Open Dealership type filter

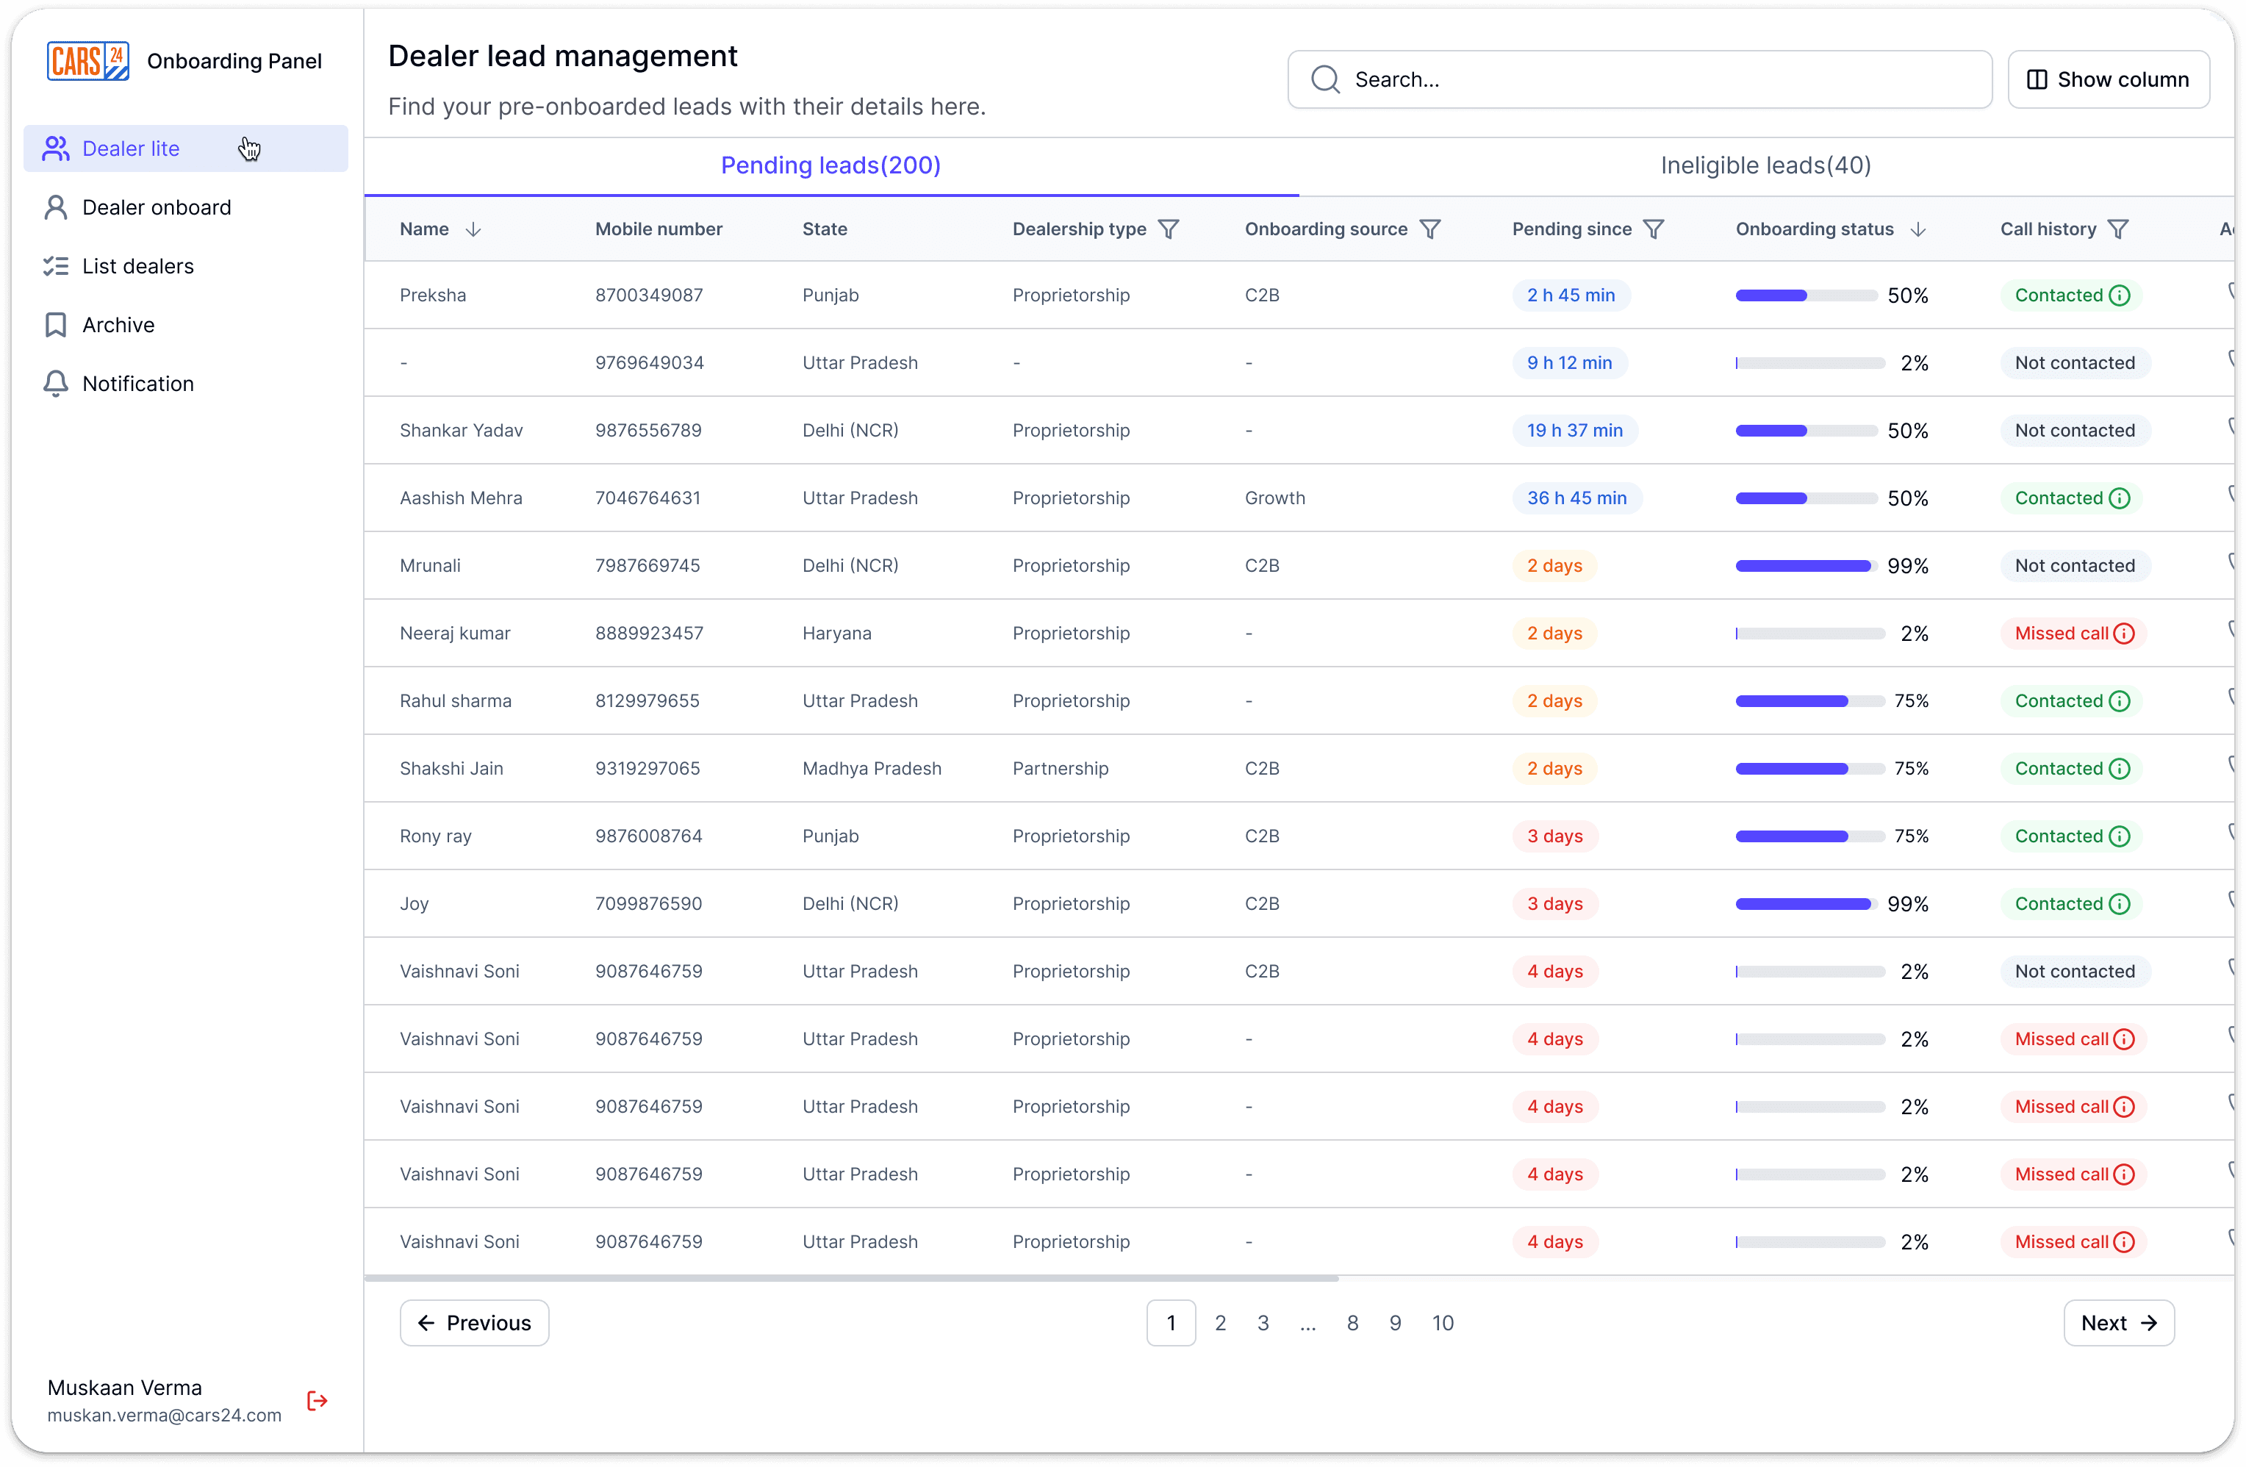coord(1169,229)
